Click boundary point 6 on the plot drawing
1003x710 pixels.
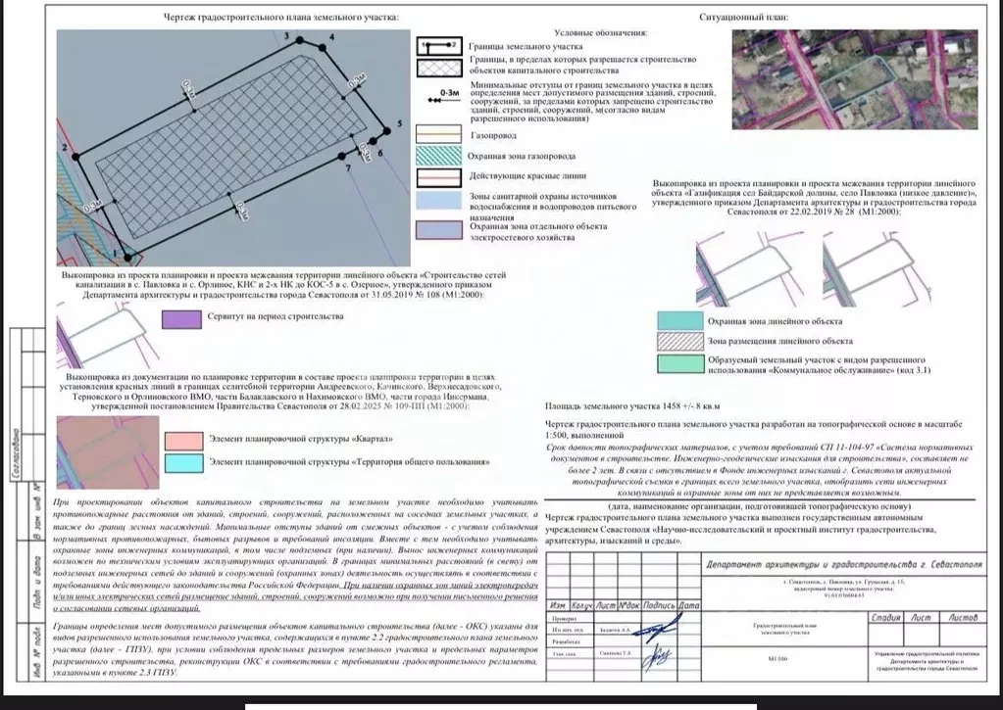pyautogui.click(x=375, y=143)
